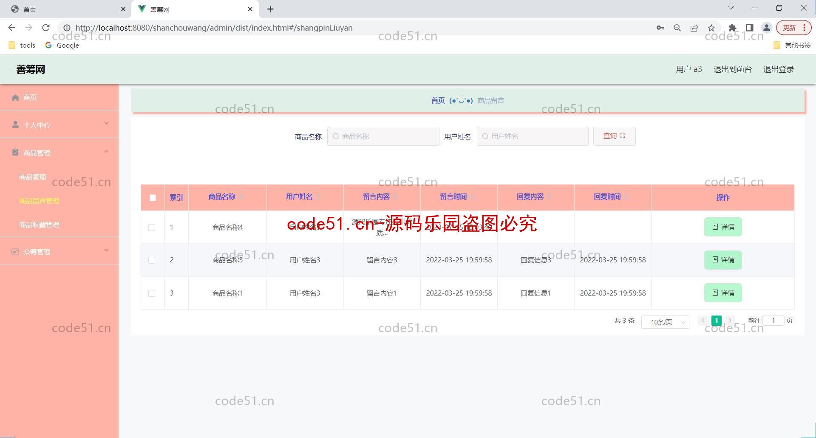The width and height of the screenshot is (816, 438).
Task: Click the 回复信息3 cell
Action: click(x=535, y=260)
